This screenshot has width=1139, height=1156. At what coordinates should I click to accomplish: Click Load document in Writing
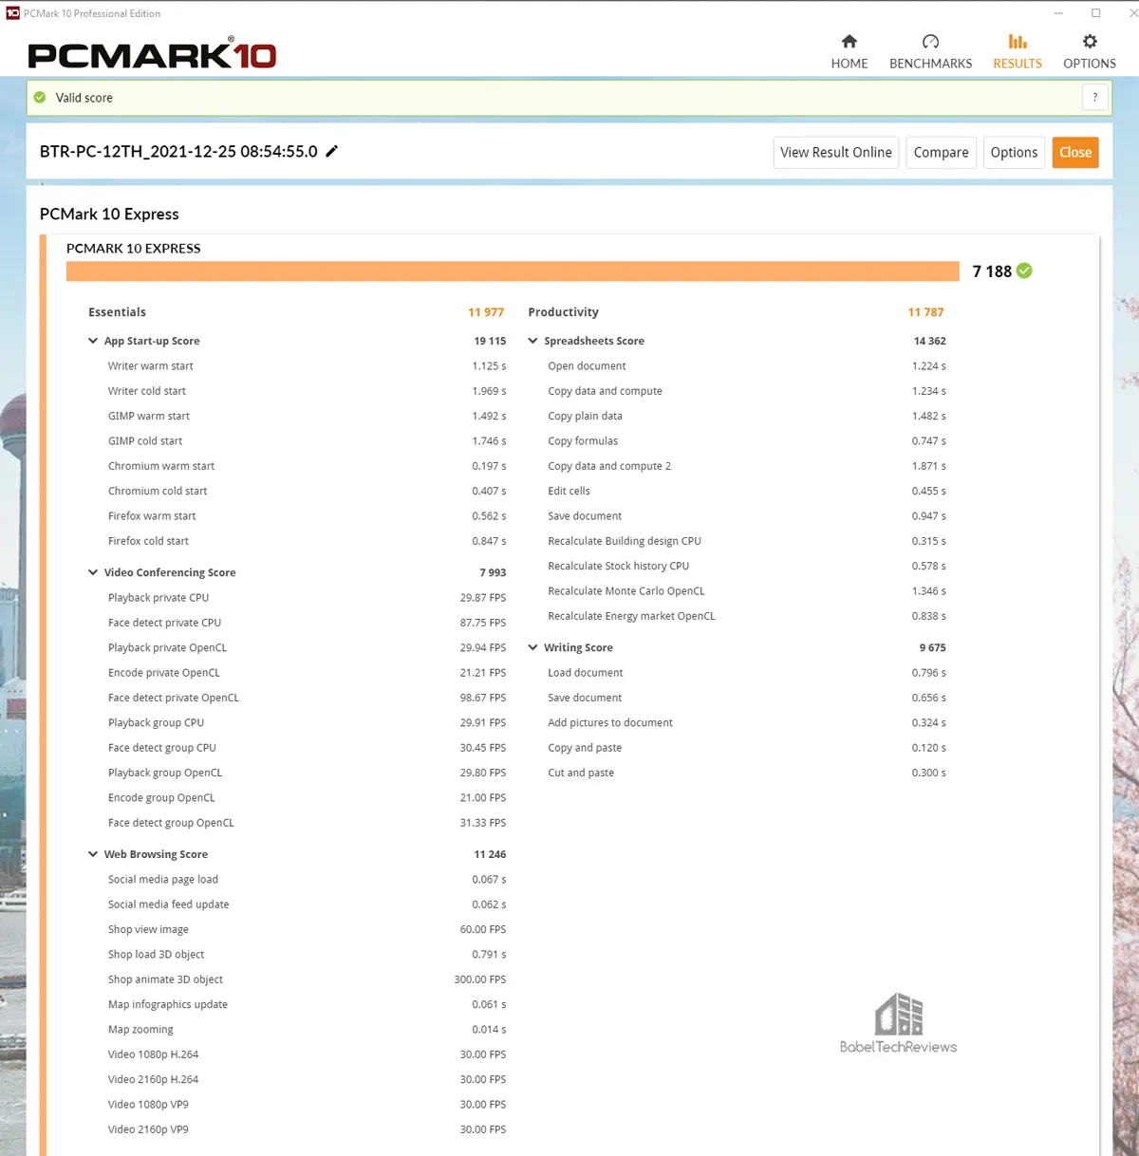pyautogui.click(x=586, y=673)
